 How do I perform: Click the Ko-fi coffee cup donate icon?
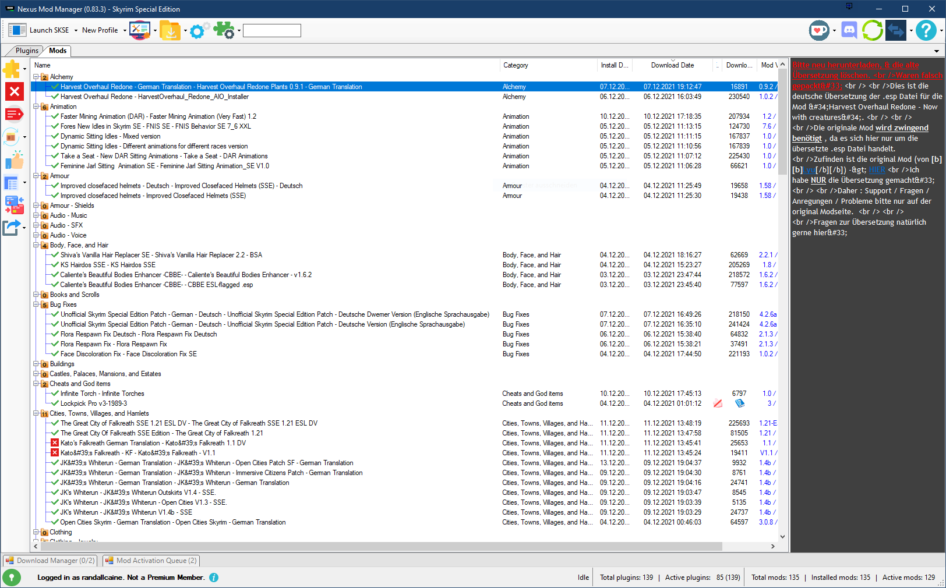(819, 30)
